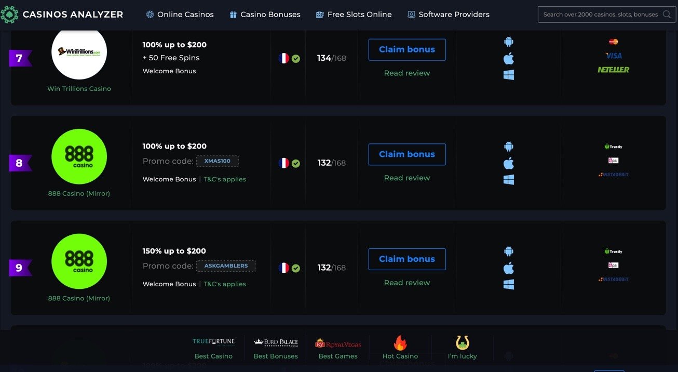Click the 134/168 score for Win Trillions
Screen dimensions: 678x372
click(332, 58)
